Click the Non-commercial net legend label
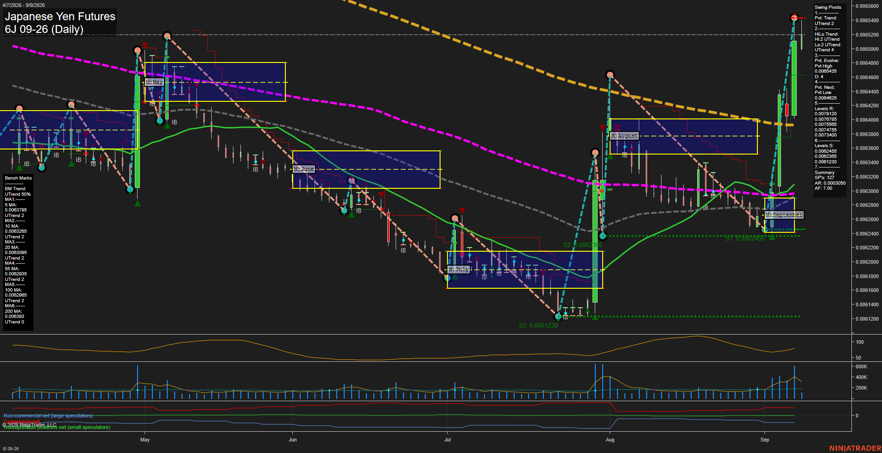882x453 pixels. tap(48, 416)
